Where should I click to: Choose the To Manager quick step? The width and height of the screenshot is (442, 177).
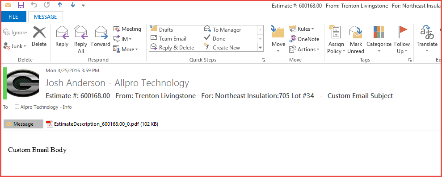click(223, 29)
